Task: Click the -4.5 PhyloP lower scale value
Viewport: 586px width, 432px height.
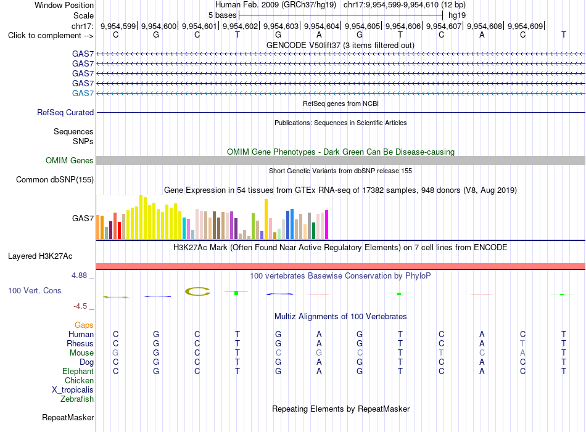Action: (80, 306)
